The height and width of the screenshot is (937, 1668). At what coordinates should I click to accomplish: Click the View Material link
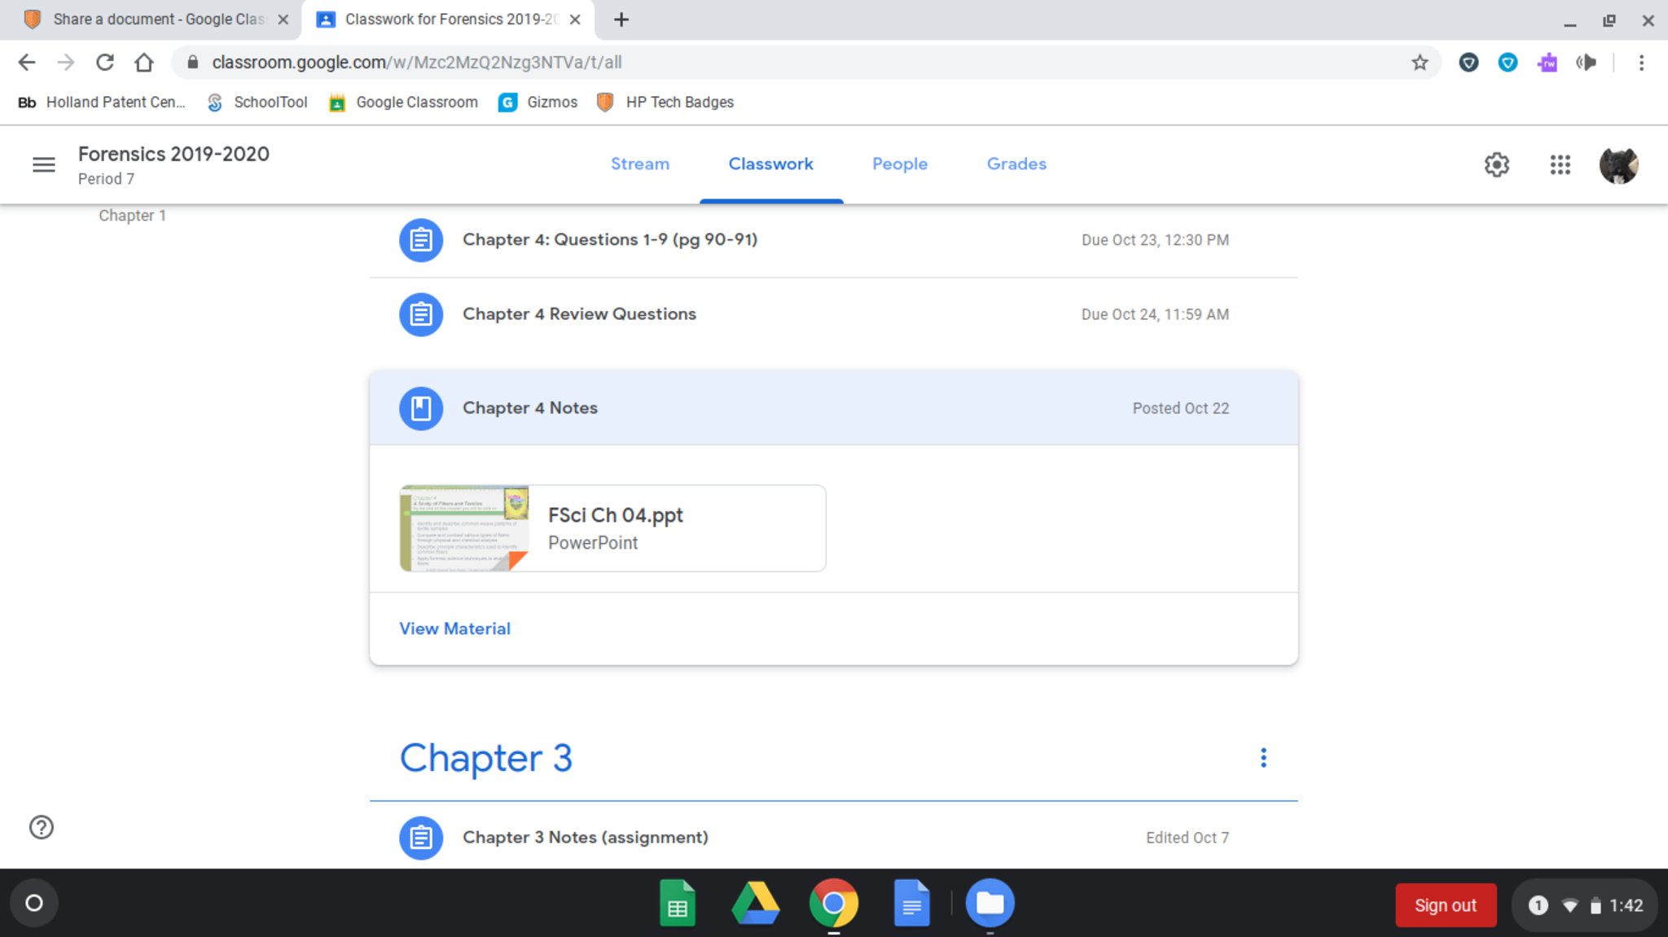click(x=454, y=628)
